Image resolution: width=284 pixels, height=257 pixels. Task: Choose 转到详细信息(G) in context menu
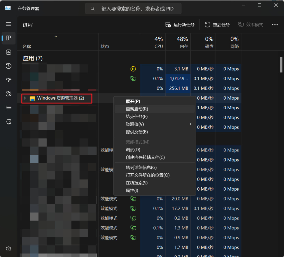point(155,167)
